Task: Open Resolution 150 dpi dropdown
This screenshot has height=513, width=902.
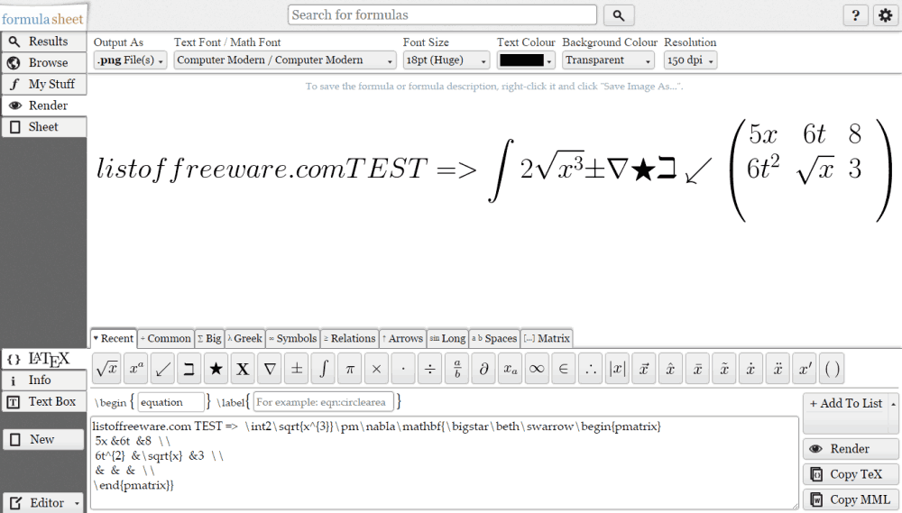Action: tap(690, 60)
